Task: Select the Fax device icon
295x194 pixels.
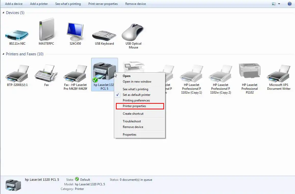Action: coord(46,74)
